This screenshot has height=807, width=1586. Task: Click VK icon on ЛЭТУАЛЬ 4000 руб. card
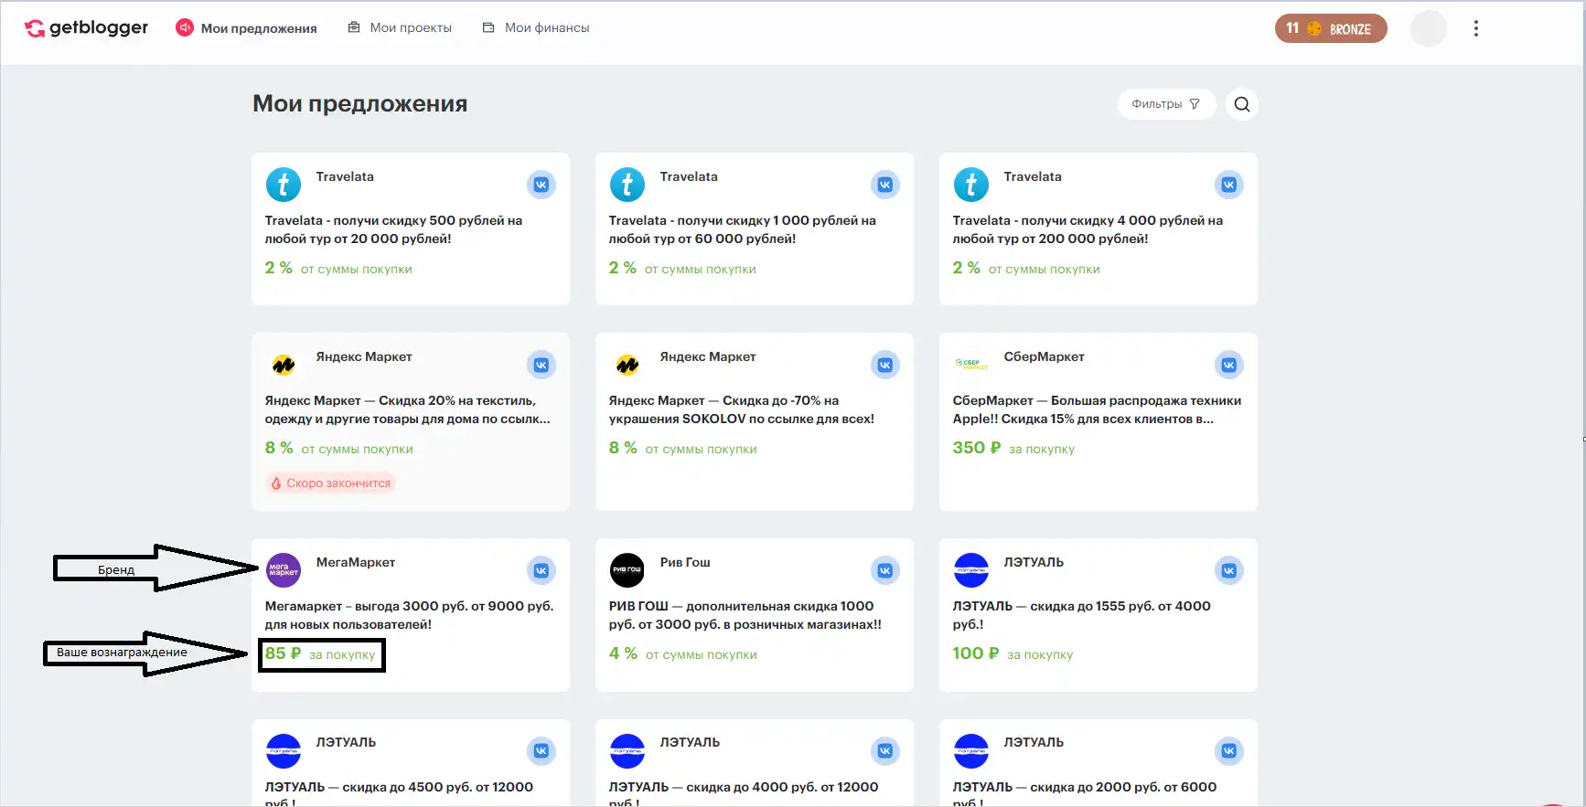tap(885, 751)
